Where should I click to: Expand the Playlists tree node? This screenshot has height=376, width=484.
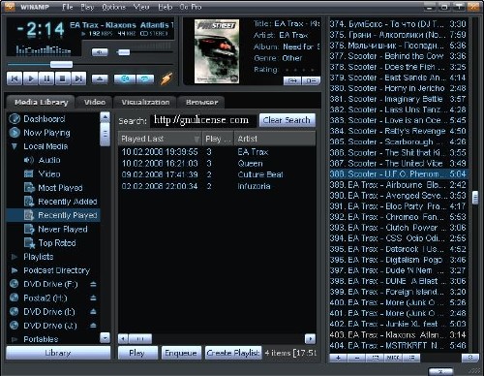(15, 257)
